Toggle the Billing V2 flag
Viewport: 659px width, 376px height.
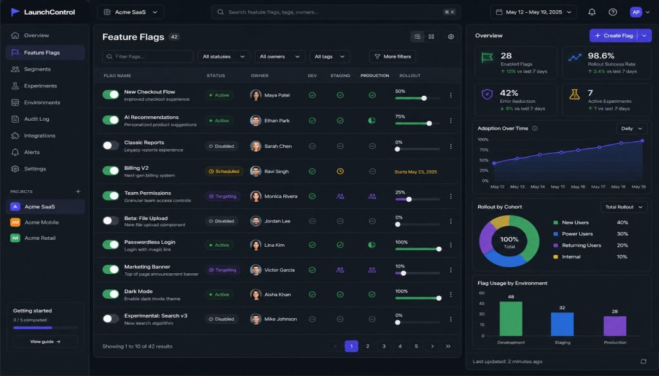click(x=111, y=170)
